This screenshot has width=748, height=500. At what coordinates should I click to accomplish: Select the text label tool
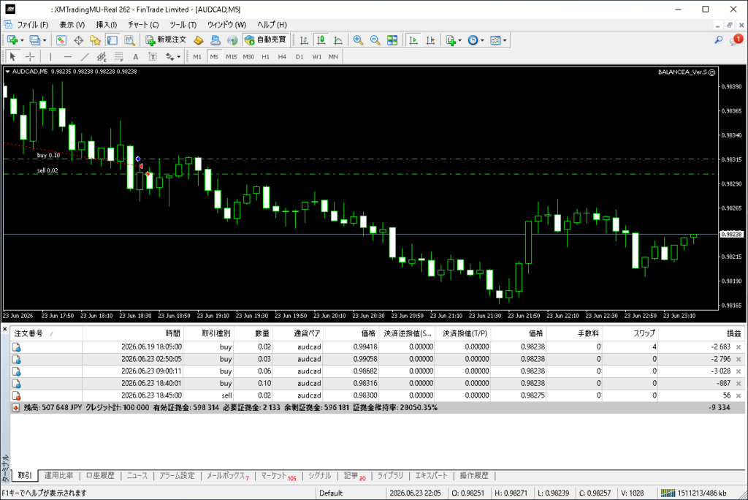(x=153, y=57)
